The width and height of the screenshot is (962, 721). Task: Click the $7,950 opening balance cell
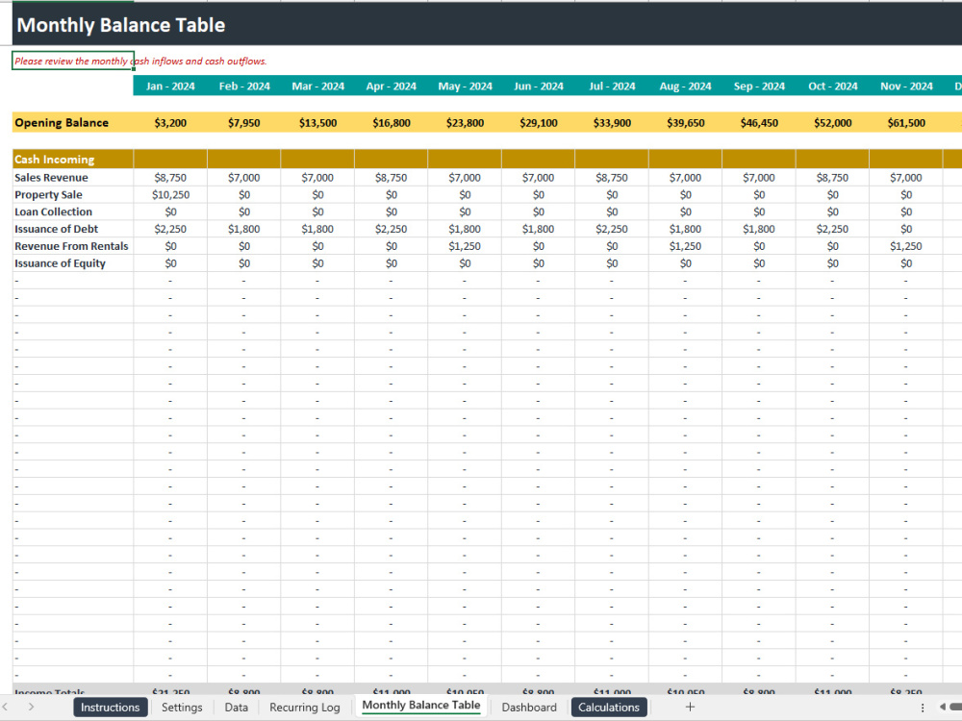pyautogui.click(x=244, y=123)
